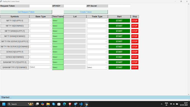Start the NIFTY BANK[SUPPLY] bot
This screenshot has width=190, height=107.
tap(119, 31)
